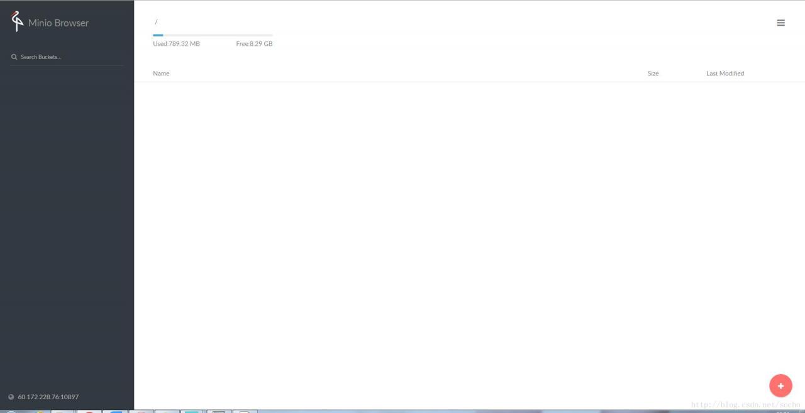Click the Minio flamingo logo icon
Screen dimensions: 805x413
point(18,21)
